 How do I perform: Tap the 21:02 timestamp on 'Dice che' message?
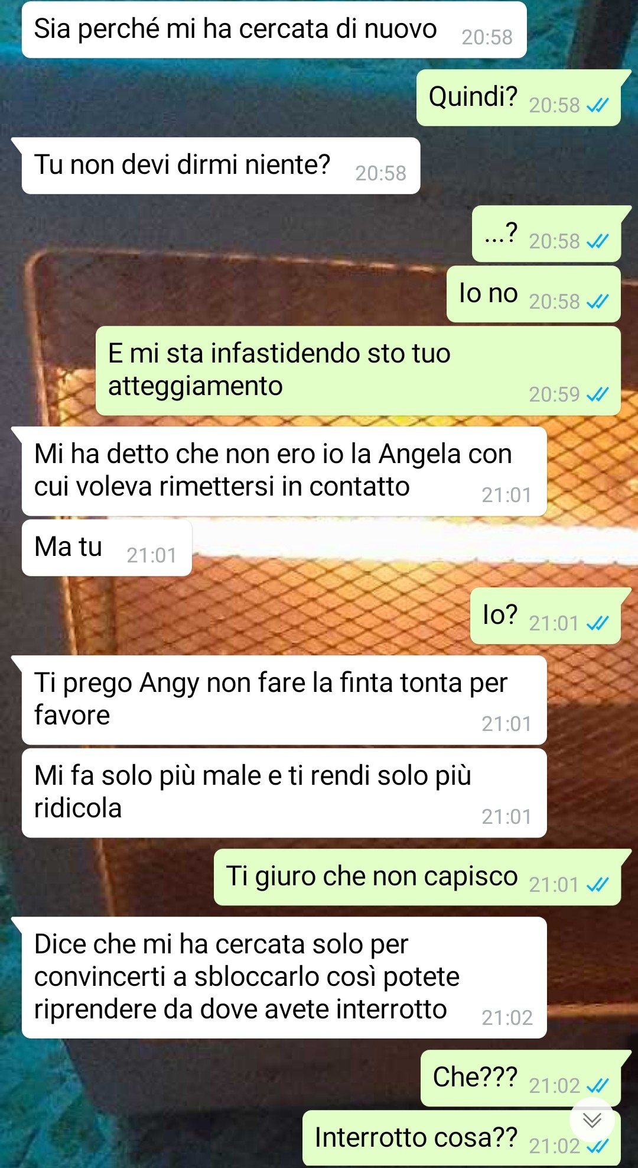click(x=507, y=1018)
